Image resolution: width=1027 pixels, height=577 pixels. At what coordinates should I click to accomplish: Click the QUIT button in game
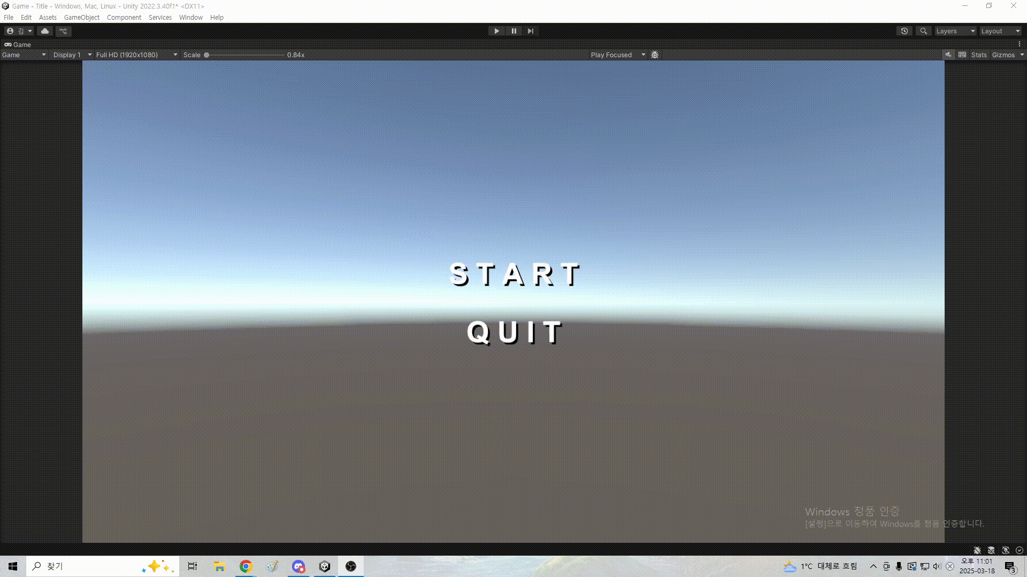point(515,332)
